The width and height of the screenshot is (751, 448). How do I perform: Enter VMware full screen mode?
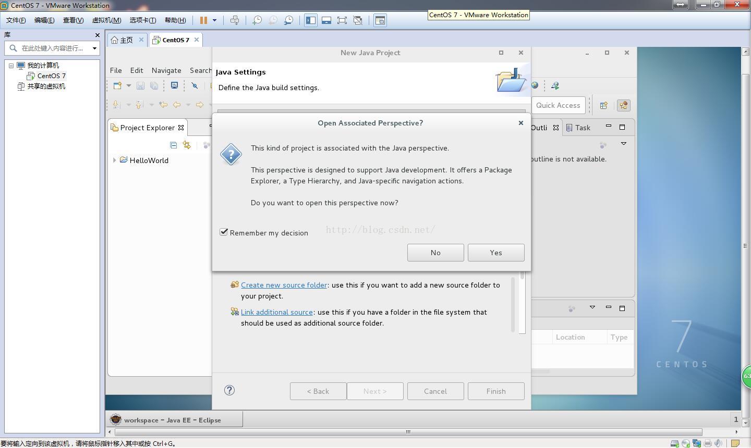coord(342,20)
